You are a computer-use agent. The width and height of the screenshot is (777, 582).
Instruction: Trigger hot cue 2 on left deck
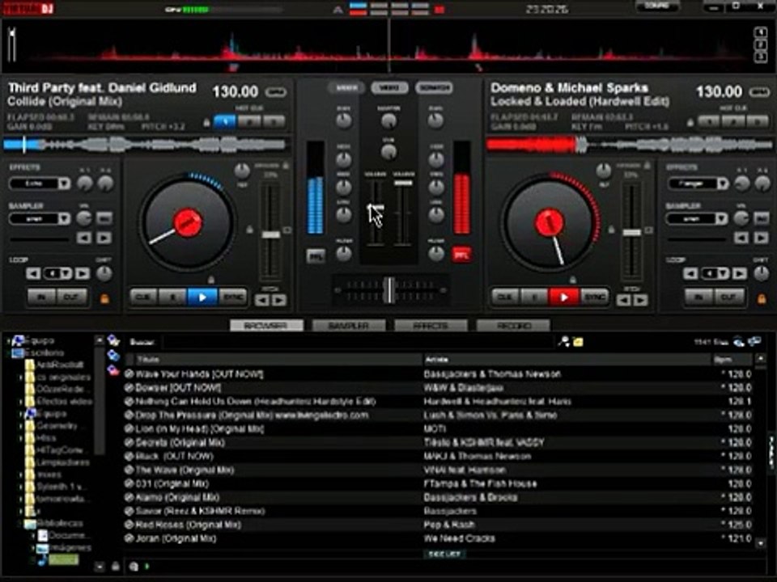[x=249, y=121]
